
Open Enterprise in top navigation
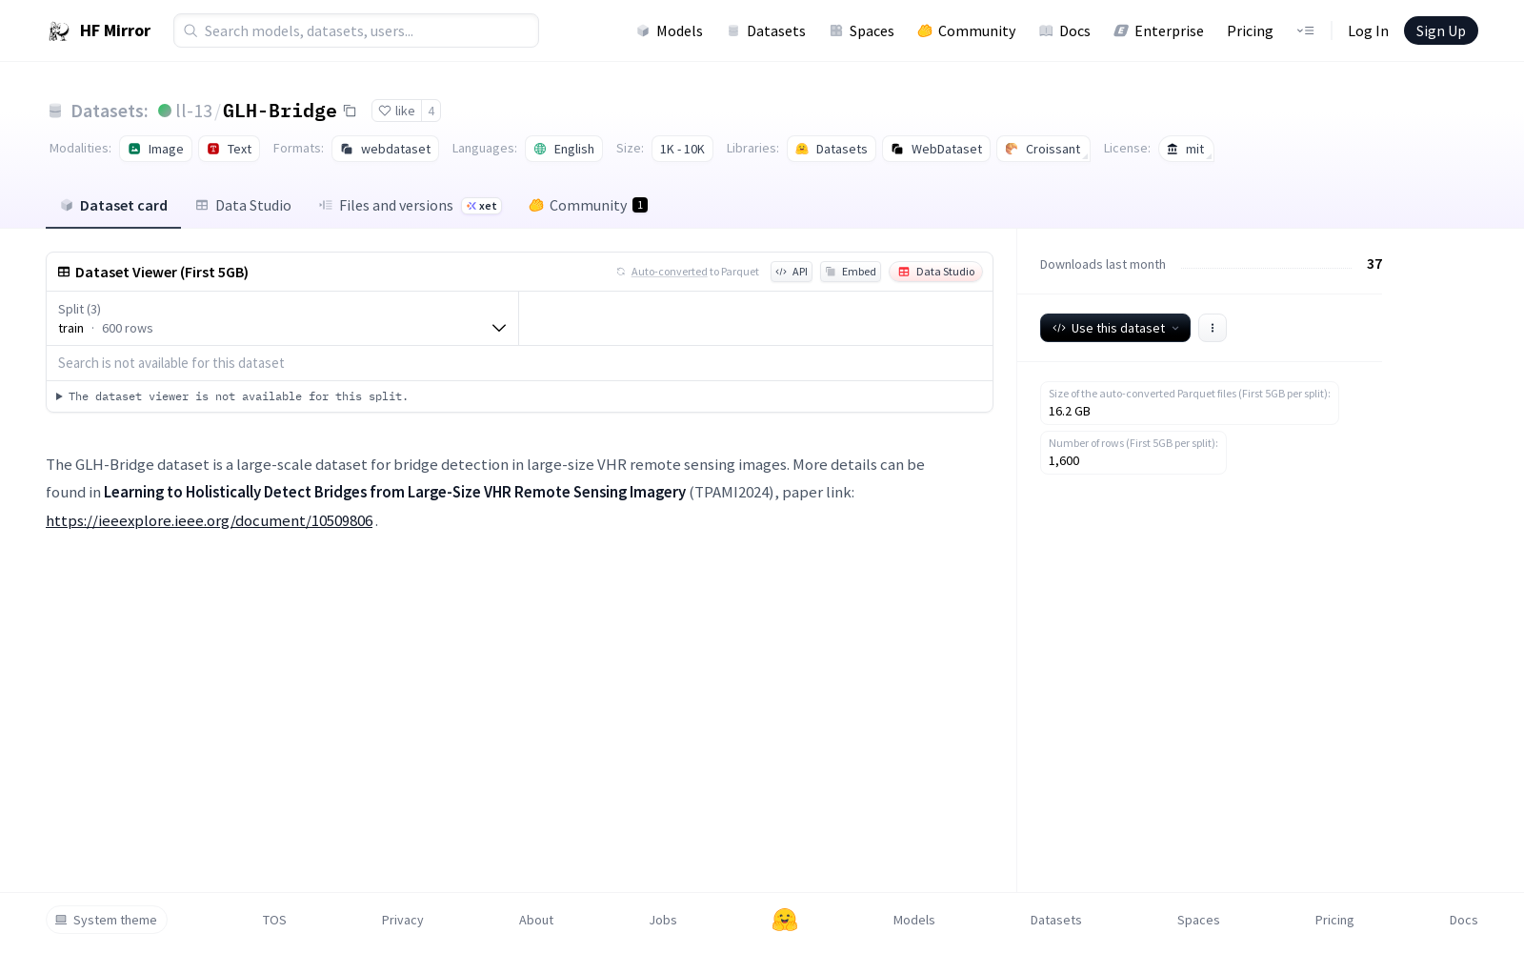coord(1159,30)
